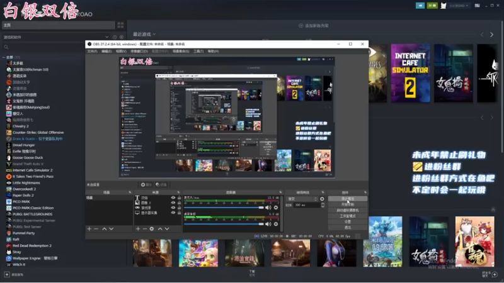Open the OBS Edit menu
Viewport: 504px width, 283px height.
click(x=106, y=52)
